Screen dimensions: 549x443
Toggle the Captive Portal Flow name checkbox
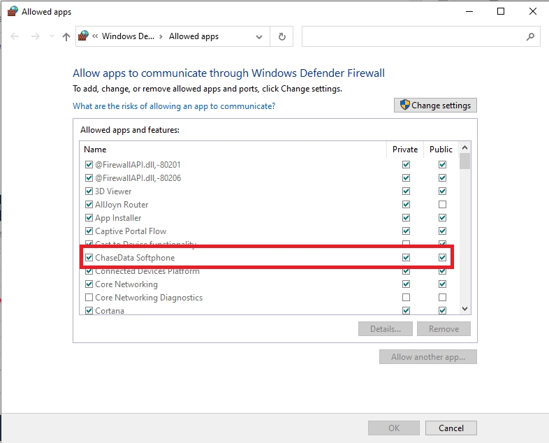click(x=89, y=231)
